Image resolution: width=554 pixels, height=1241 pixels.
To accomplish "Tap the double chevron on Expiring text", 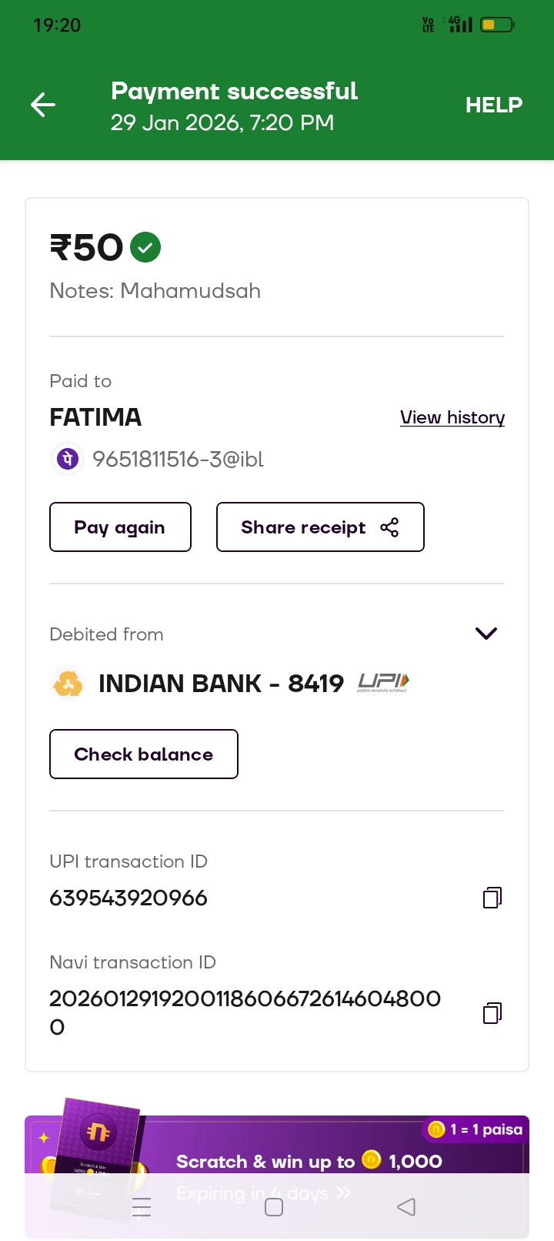I will coord(344,1192).
